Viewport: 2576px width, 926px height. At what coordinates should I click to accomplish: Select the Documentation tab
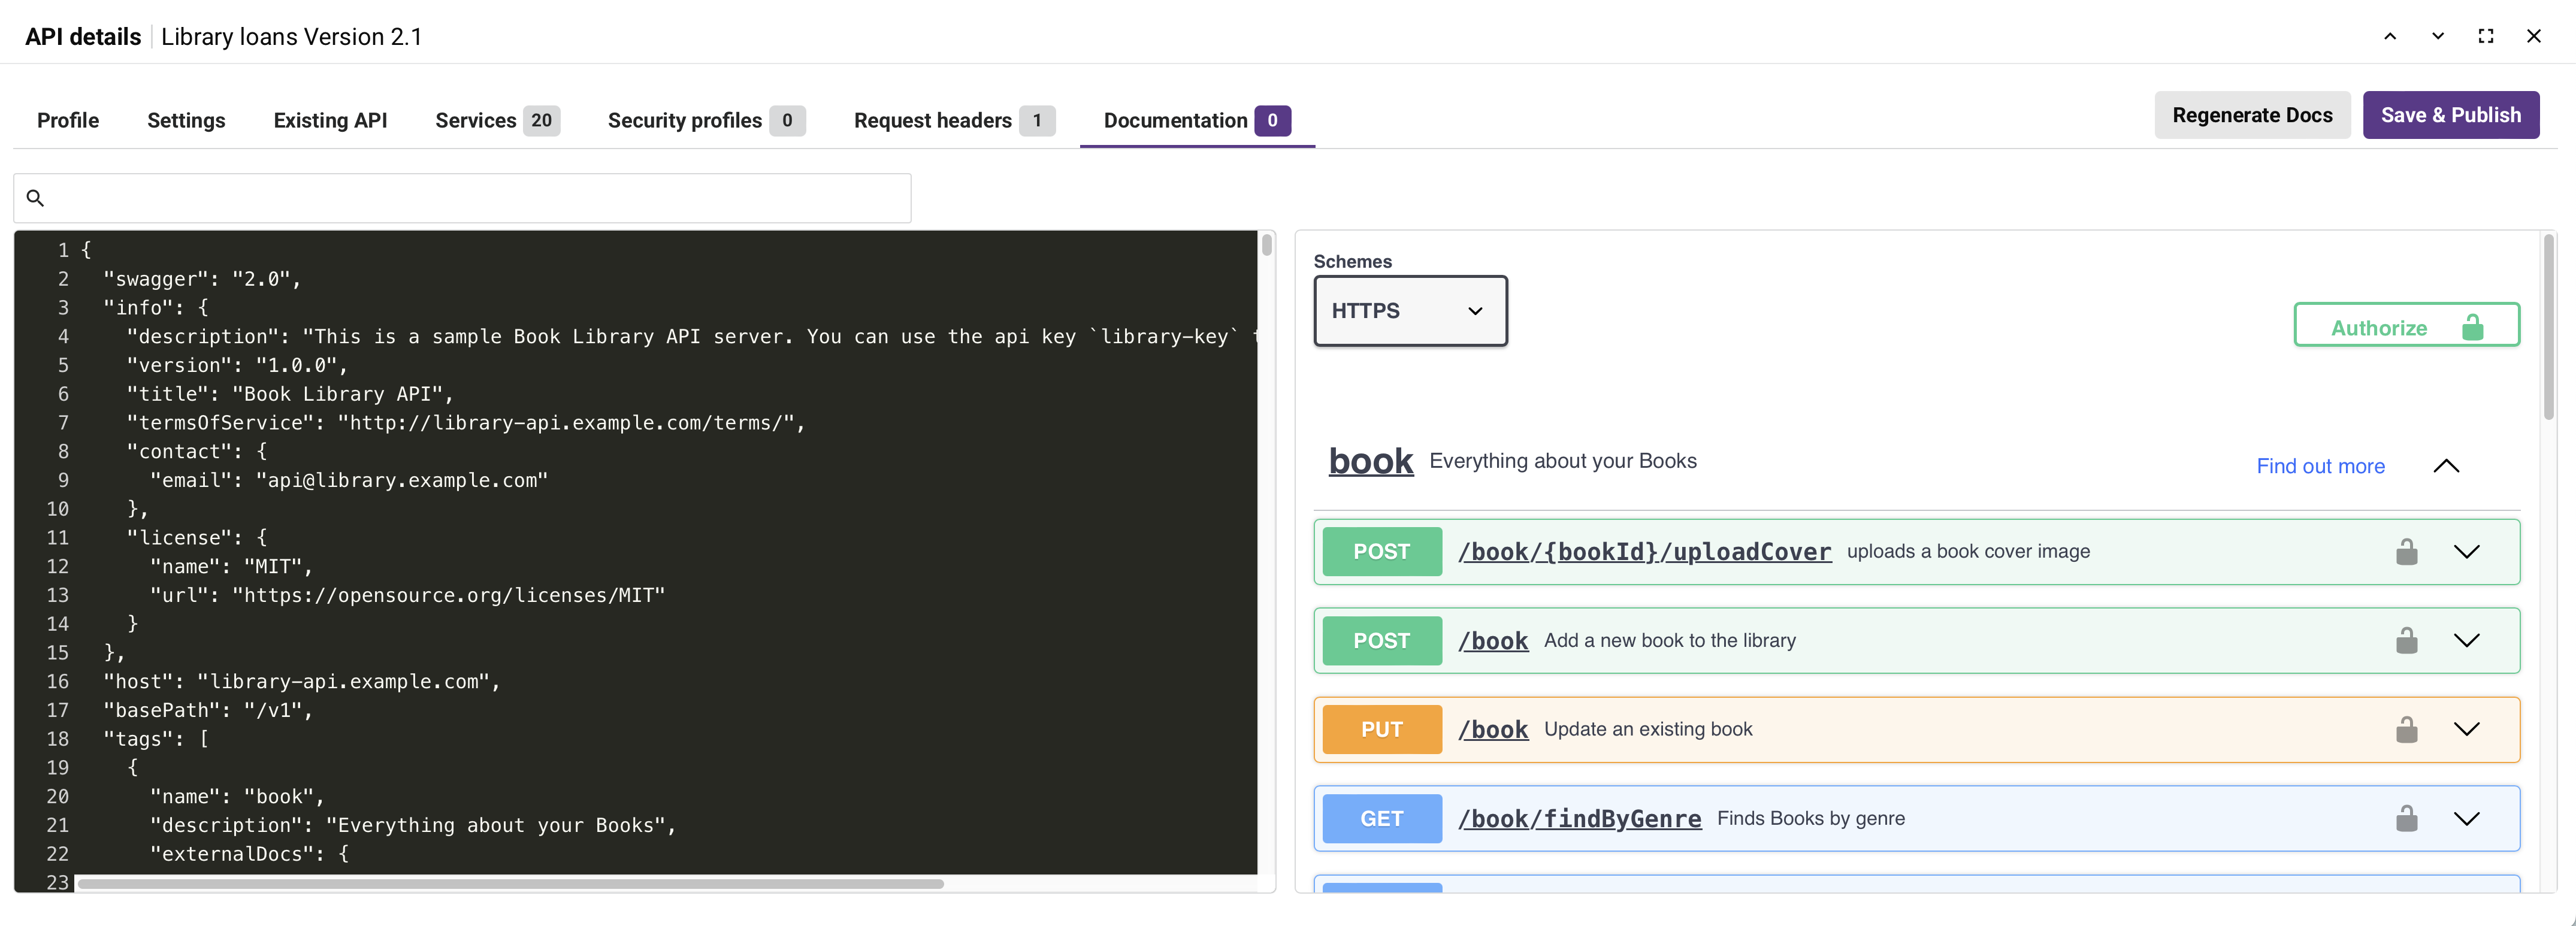coord(1197,120)
